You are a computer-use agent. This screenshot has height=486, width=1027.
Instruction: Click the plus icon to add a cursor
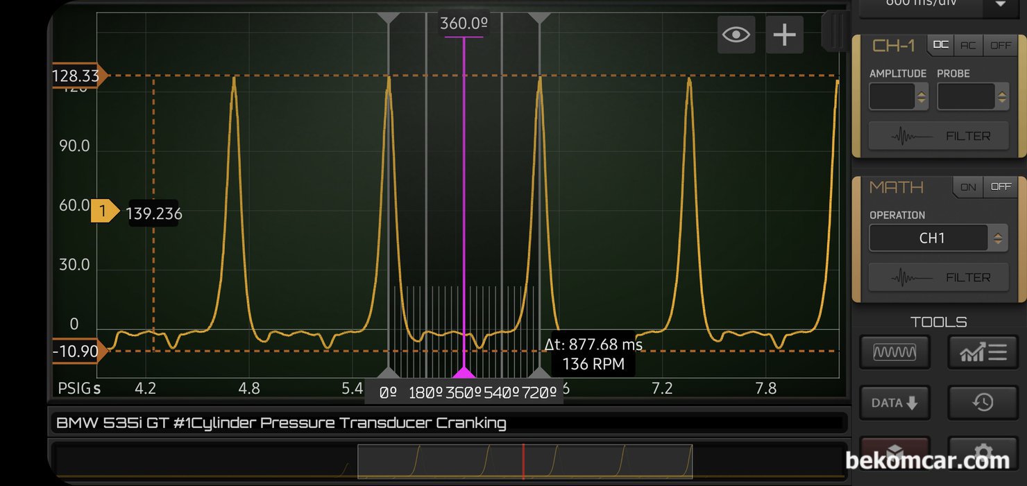784,35
